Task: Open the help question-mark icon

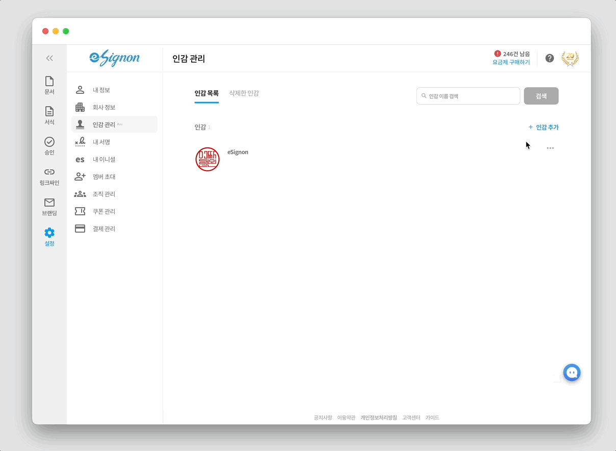Action: 550,58
